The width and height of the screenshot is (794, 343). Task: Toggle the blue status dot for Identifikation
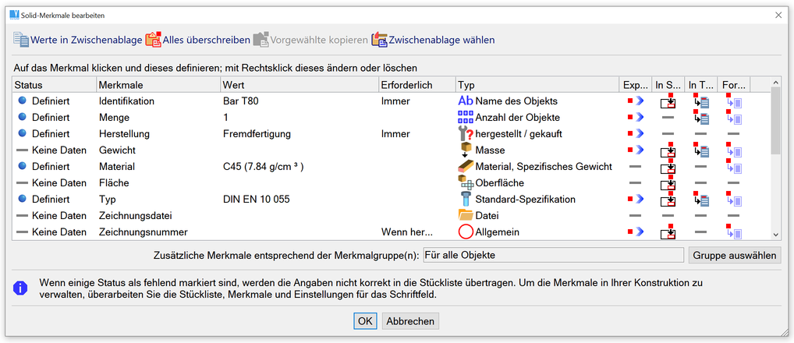22,101
